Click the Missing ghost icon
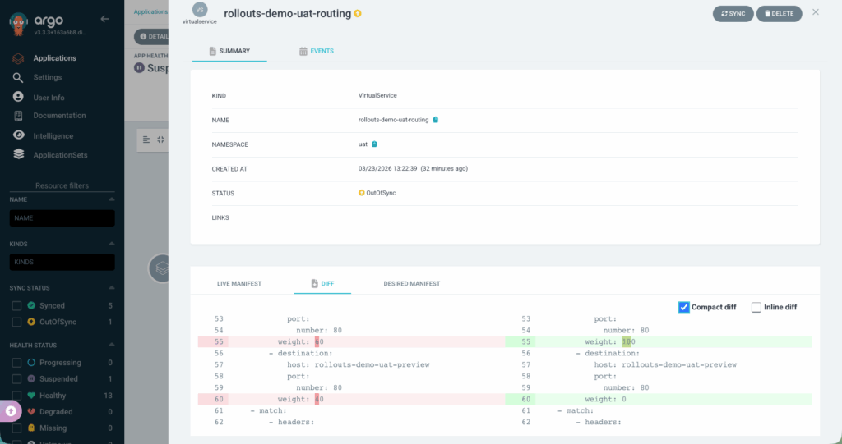 coord(31,428)
